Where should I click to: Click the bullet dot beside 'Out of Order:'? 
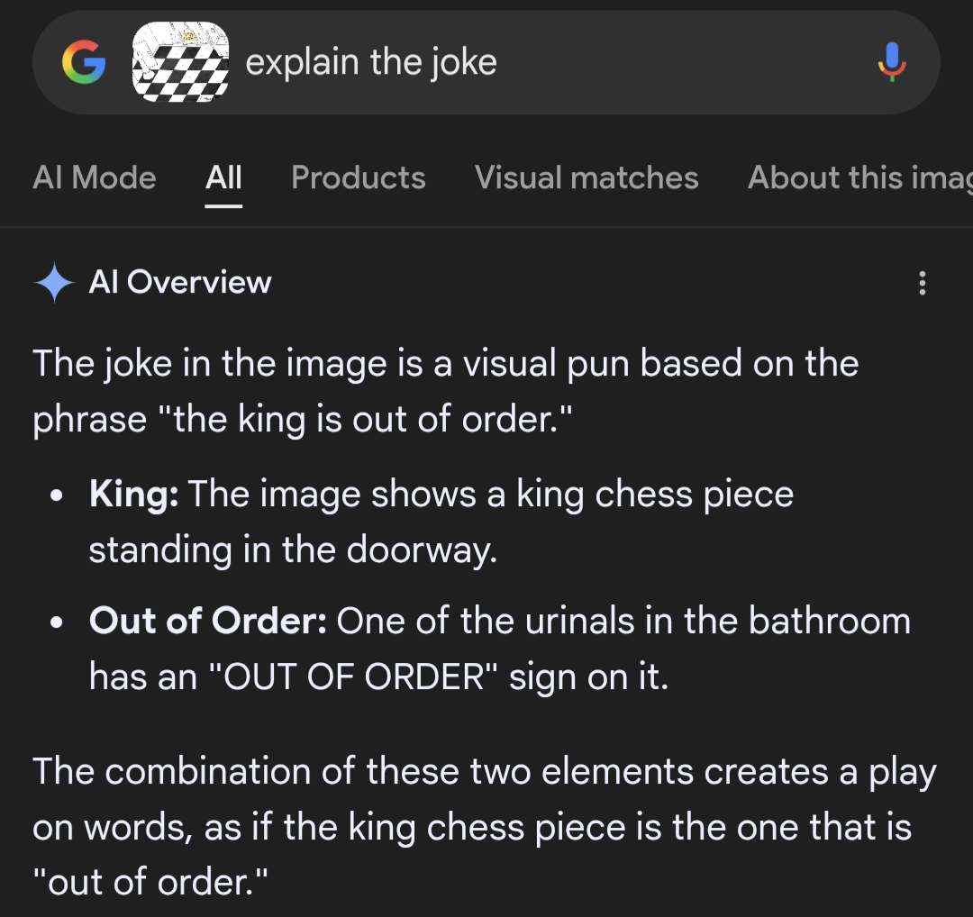pyautogui.click(x=58, y=623)
